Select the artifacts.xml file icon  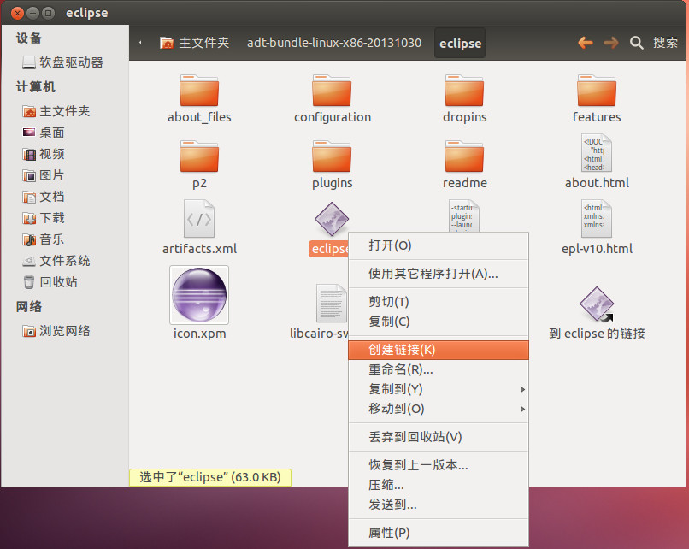click(199, 219)
